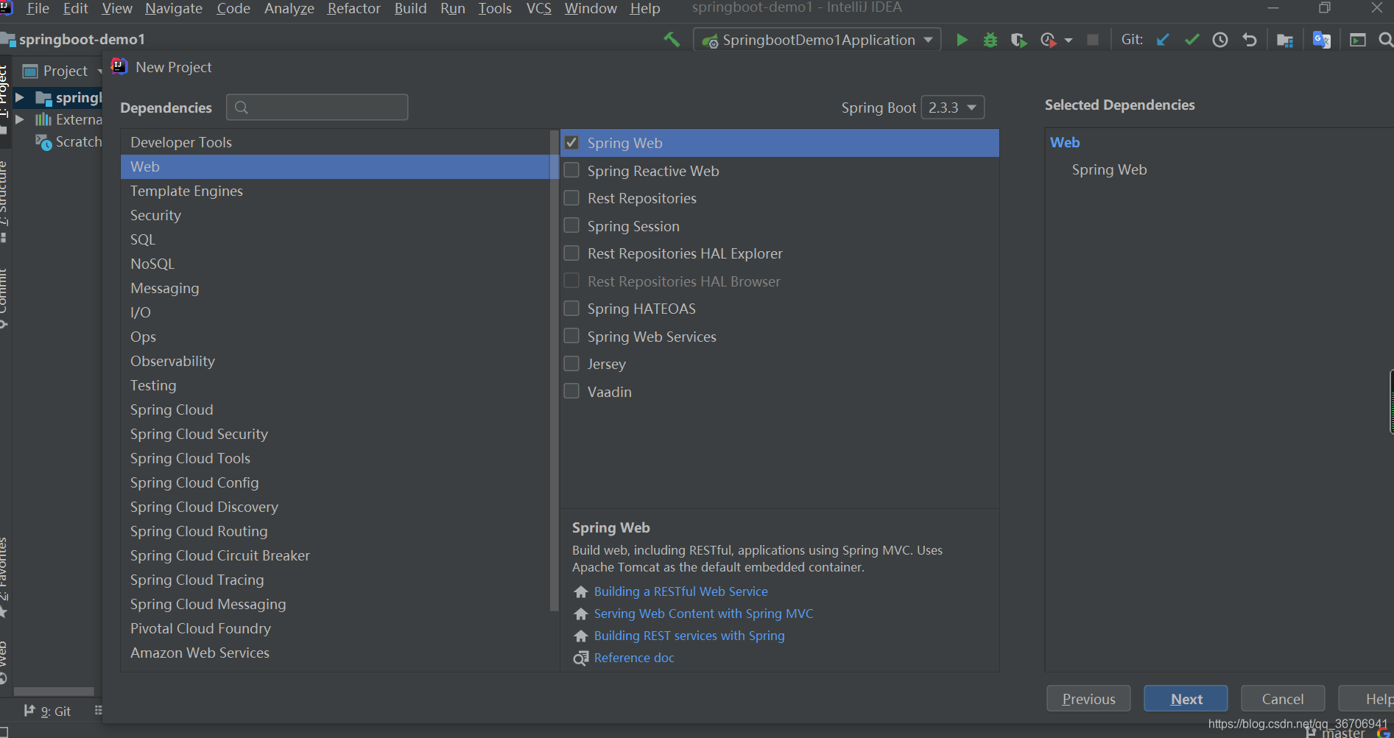Select the Spring Cloud Discovery category
Viewport: 1394px width, 738px height.
point(335,507)
